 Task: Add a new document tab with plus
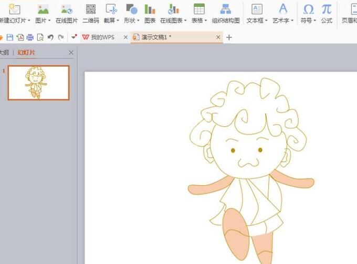pos(229,37)
